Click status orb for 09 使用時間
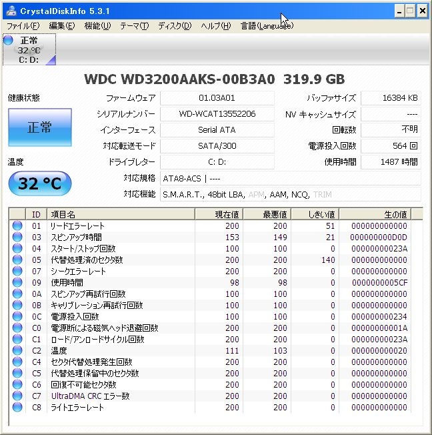 17,282
